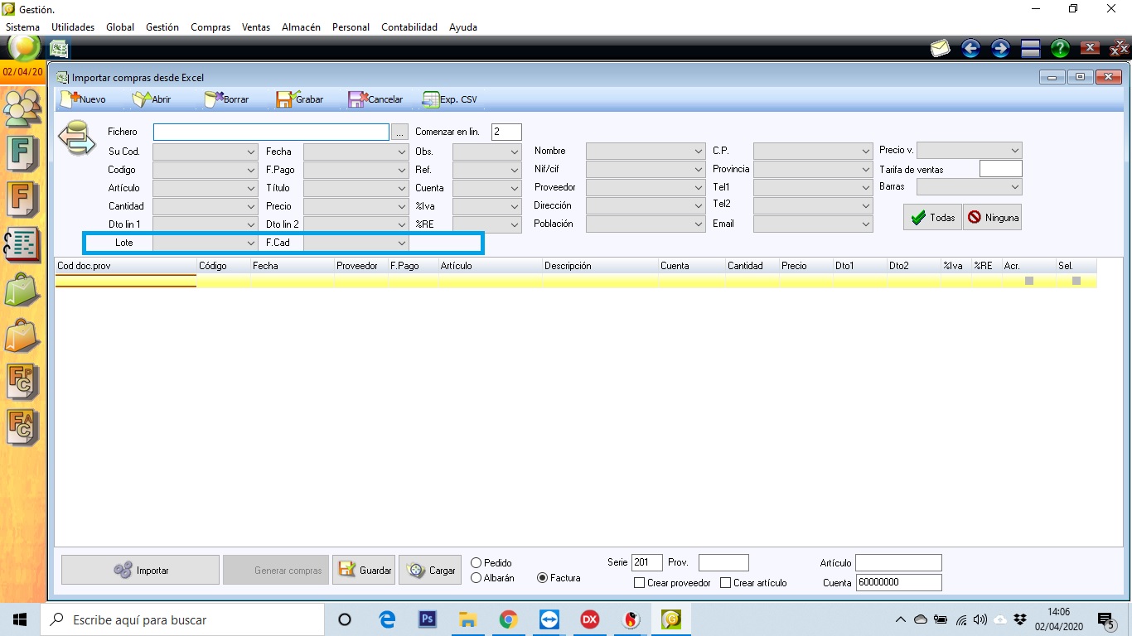Image resolution: width=1132 pixels, height=636 pixels.
Task: Enable the Crear artículo checkbox
Action: coord(725,583)
